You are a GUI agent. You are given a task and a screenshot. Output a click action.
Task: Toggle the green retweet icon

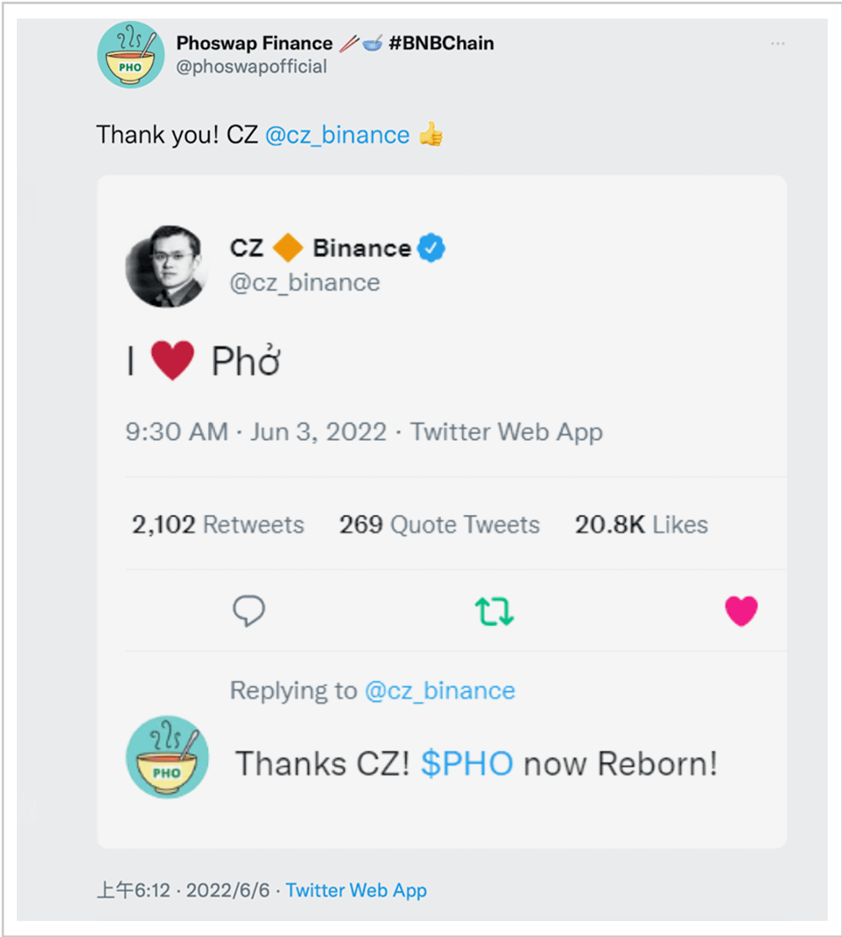coord(494,612)
